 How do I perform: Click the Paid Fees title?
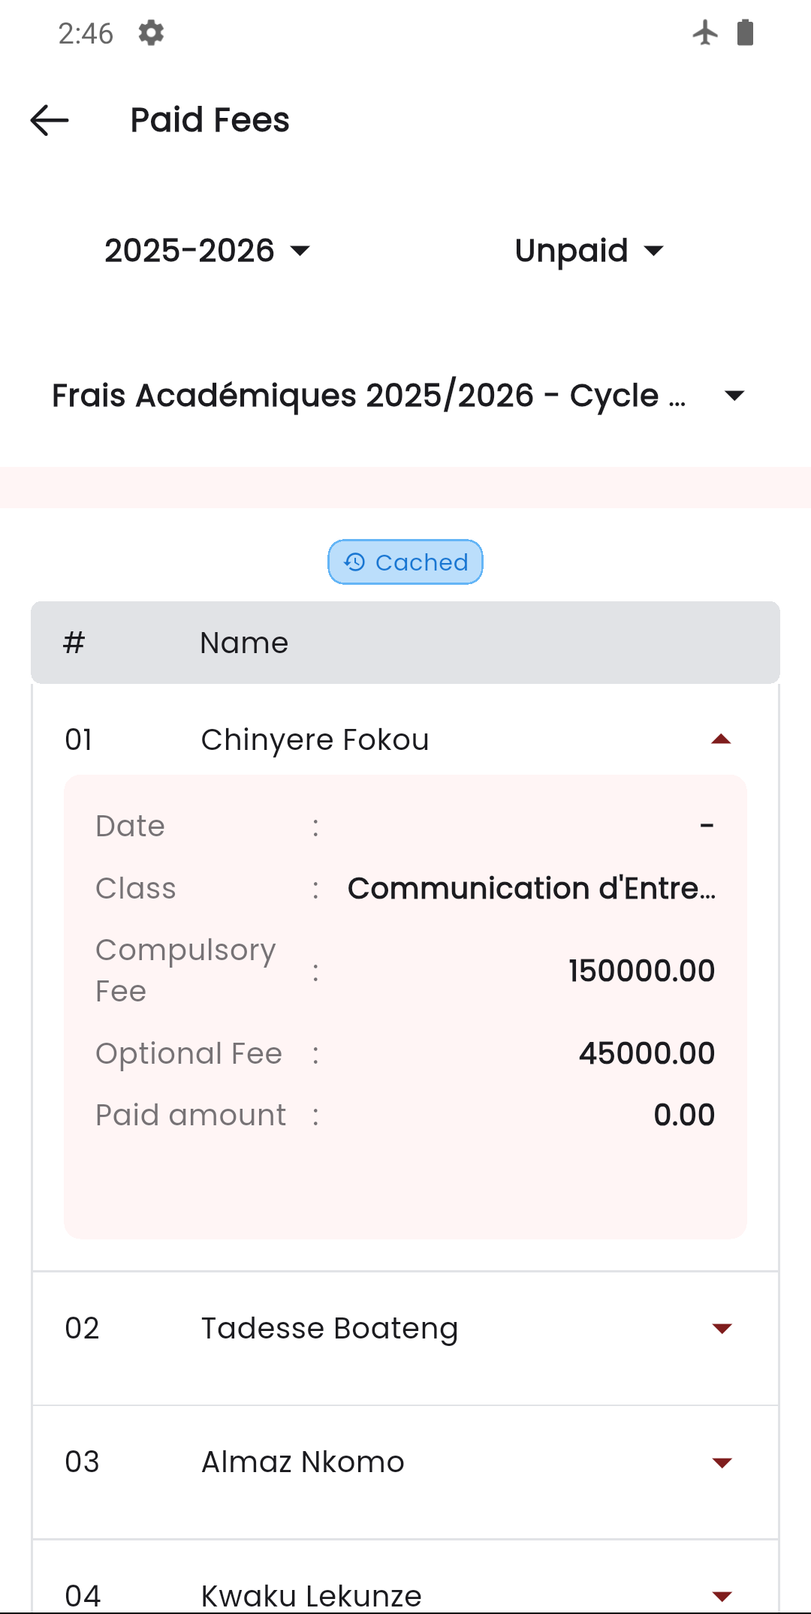pyautogui.click(x=210, y=119)
